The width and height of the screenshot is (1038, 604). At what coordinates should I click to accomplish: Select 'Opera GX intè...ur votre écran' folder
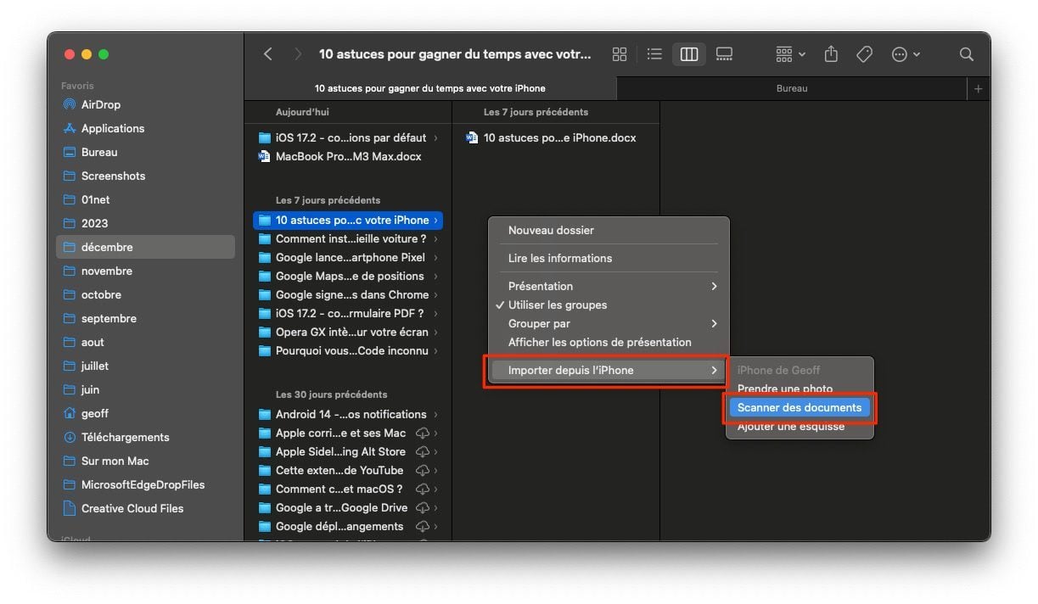click(x=348, y=332)
